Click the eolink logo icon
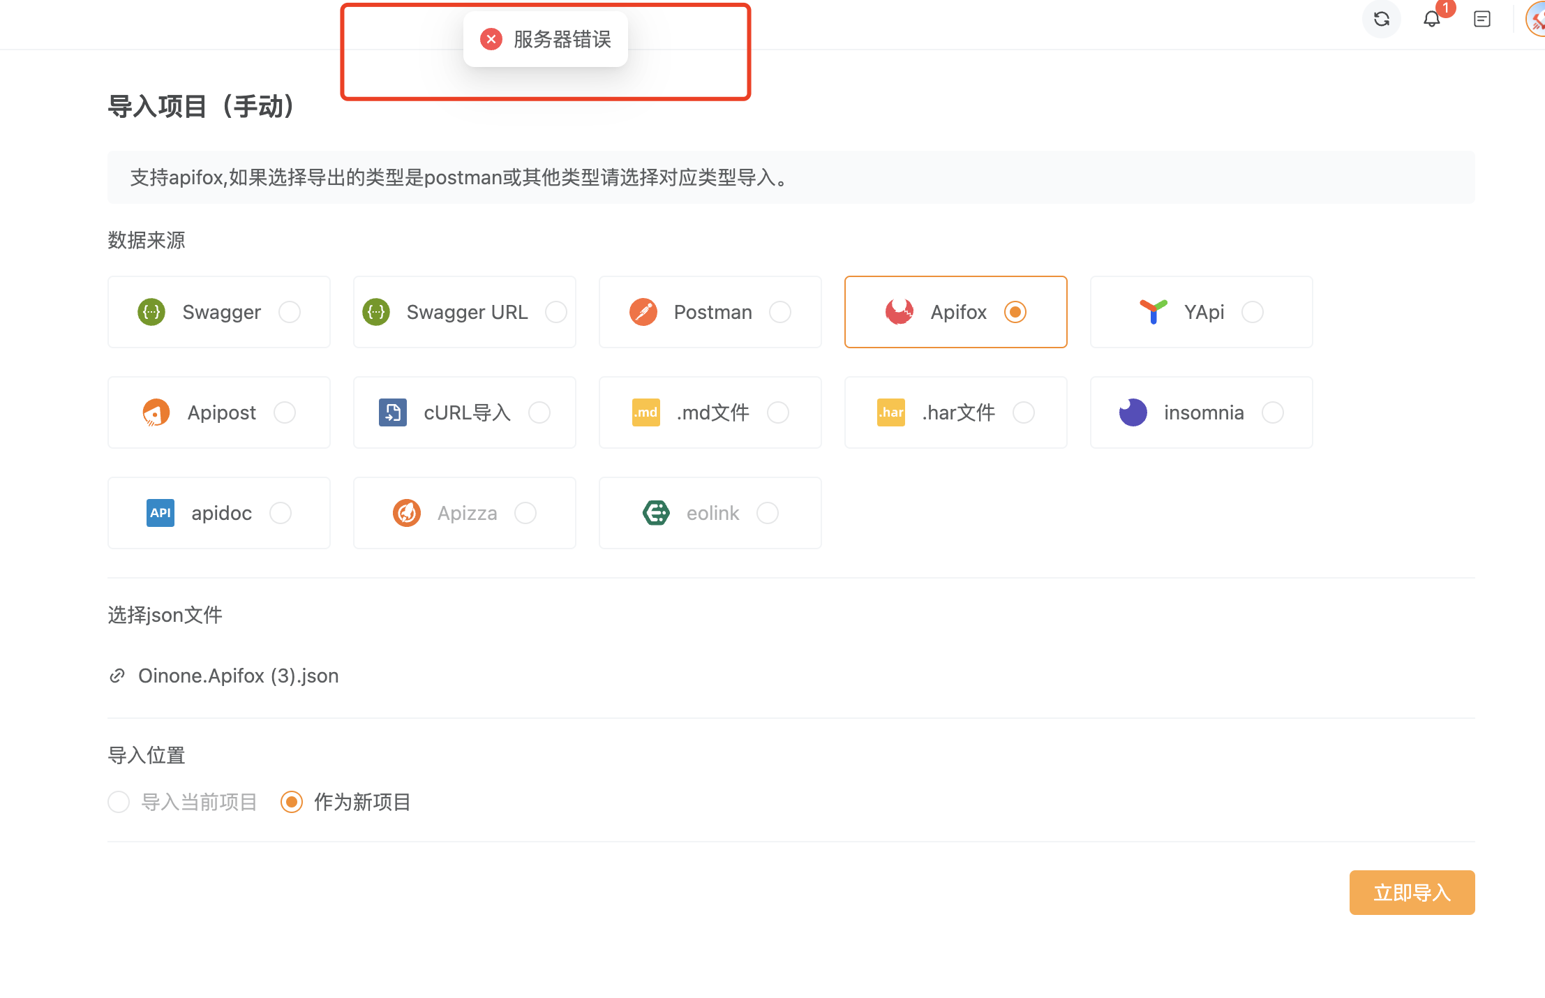 point(656,513)
